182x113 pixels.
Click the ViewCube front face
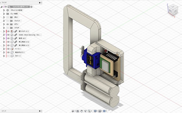[171, 11]
